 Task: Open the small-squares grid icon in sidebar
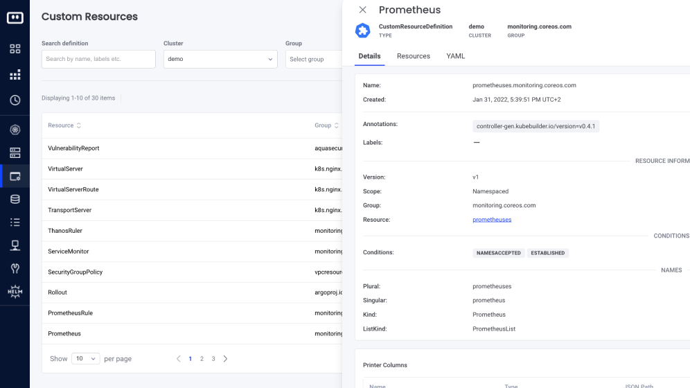click(x=15, y=75)
